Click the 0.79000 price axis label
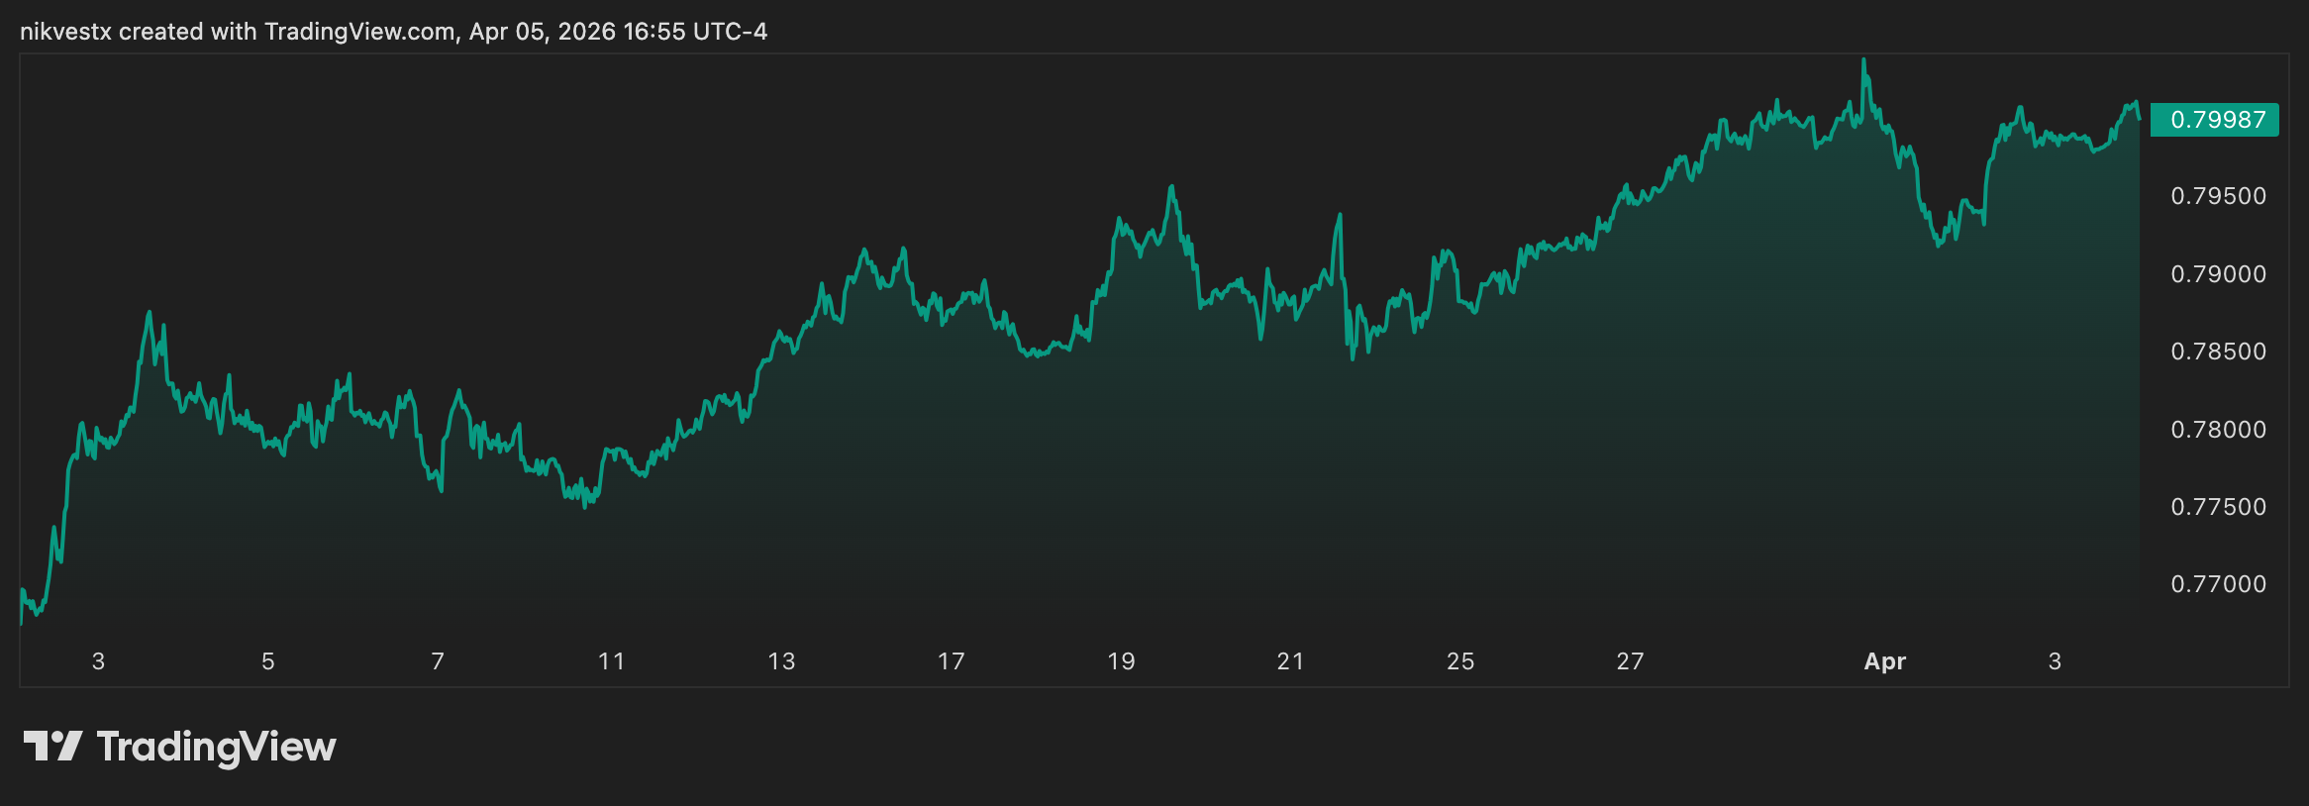This screenshot has width=2309, height=806. pyautogui.click(x=2218, y=274)
